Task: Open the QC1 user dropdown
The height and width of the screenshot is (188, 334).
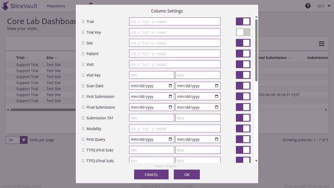Action: [324, 6]
